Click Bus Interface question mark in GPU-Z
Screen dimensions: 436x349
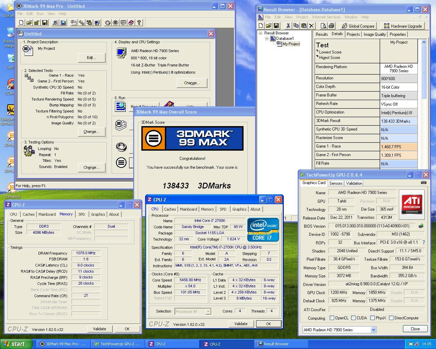pos(424,242)
